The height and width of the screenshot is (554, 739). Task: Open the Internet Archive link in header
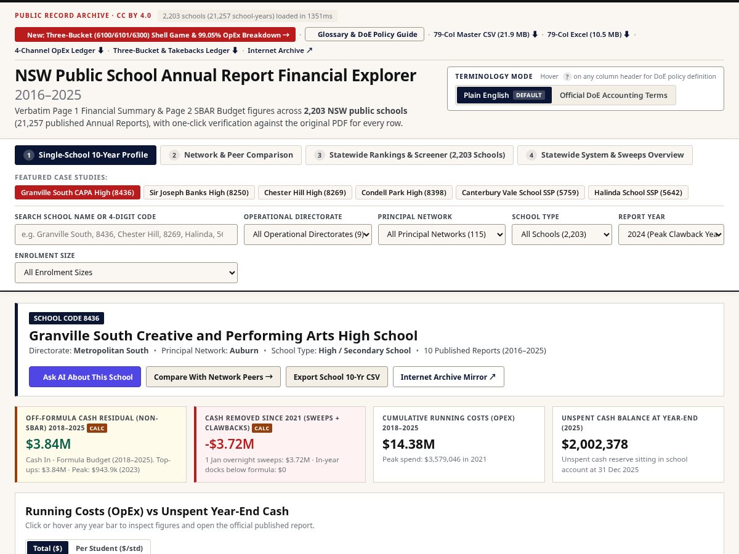point(280,50)
